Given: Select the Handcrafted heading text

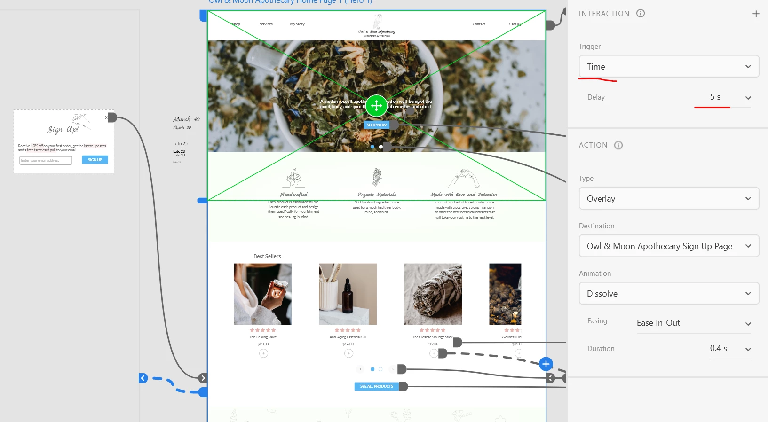Looking at the screenshot, I should [x=293, y=195].
